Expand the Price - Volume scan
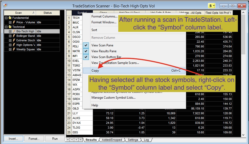Viewport: 249px width, 144px height. 10,22
